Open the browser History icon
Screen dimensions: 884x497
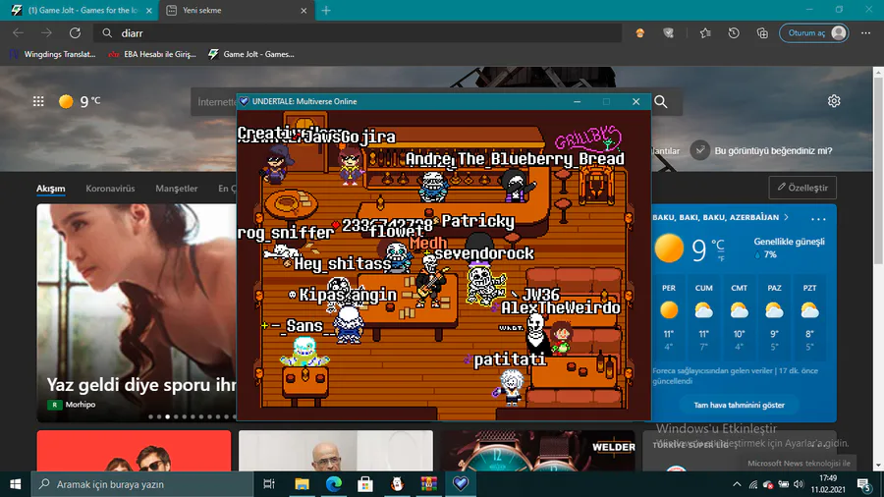tap(734, 33)
